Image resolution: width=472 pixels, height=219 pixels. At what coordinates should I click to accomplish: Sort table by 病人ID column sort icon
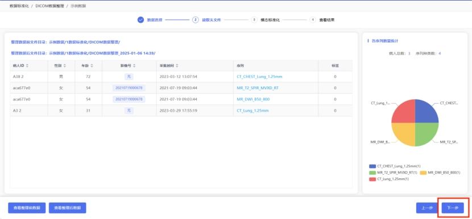27,65
